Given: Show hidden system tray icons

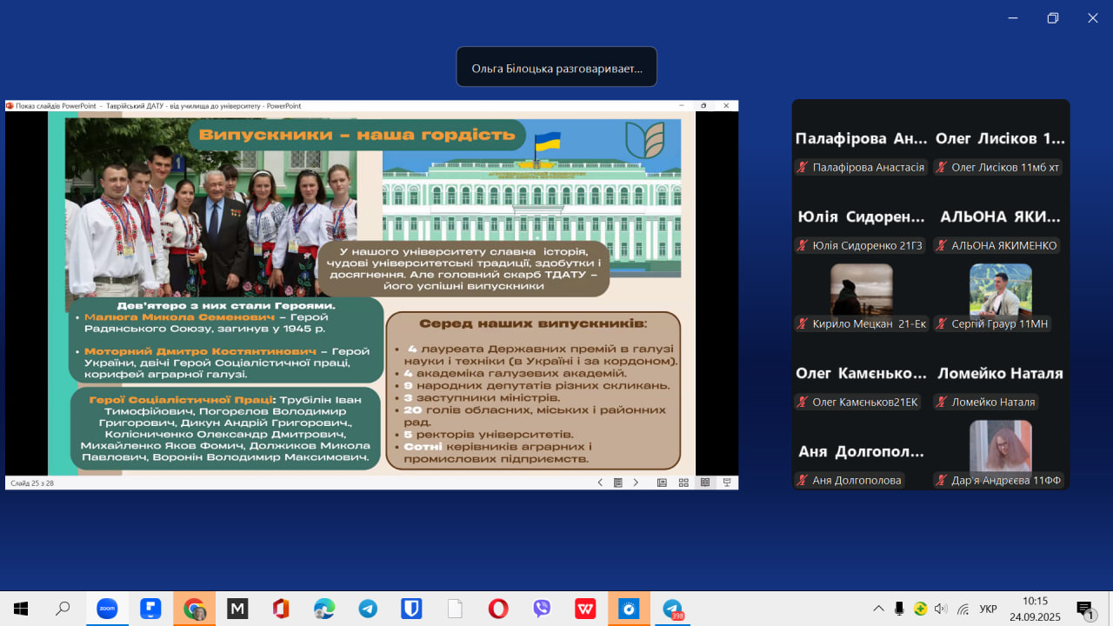Looking at the screenshot, I should 878,609.
